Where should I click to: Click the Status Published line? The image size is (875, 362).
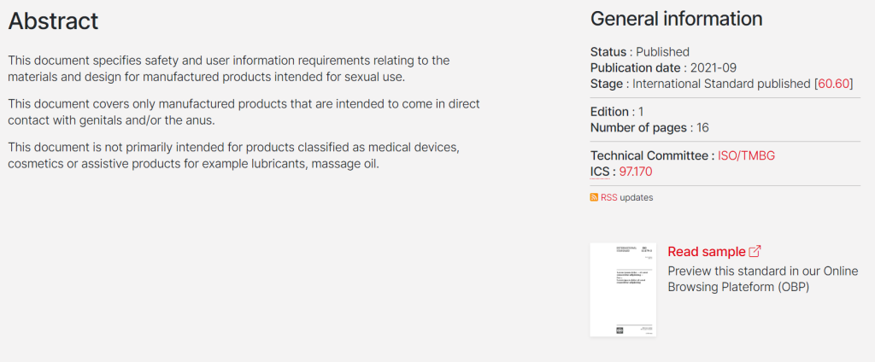coord(640,52)
